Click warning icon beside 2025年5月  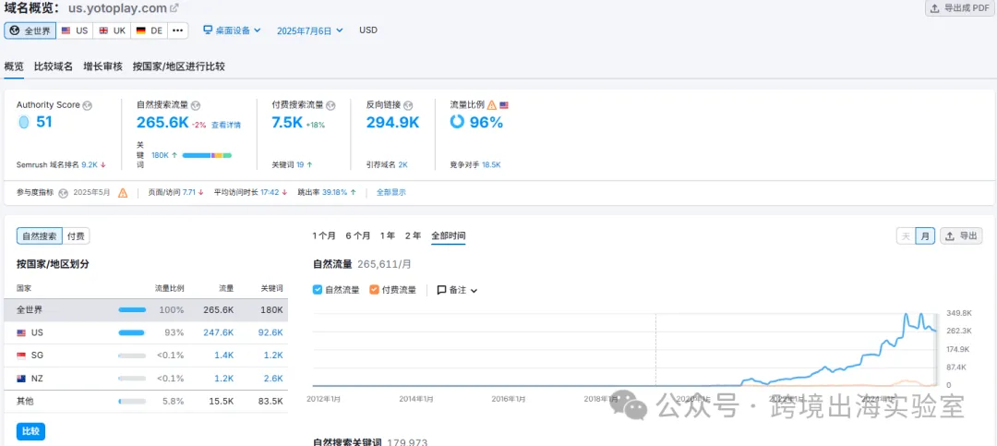coord(123,193)
